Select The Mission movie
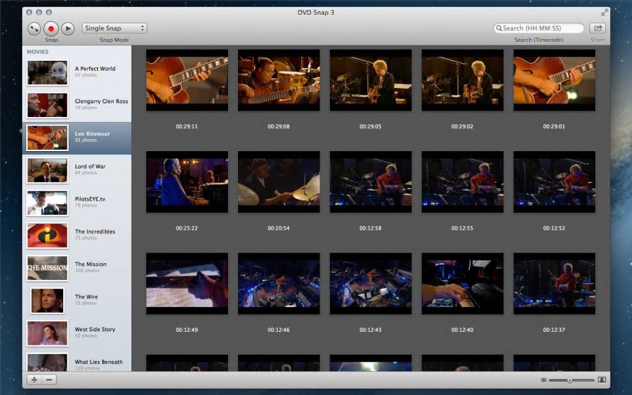 [x=77, y=269]
